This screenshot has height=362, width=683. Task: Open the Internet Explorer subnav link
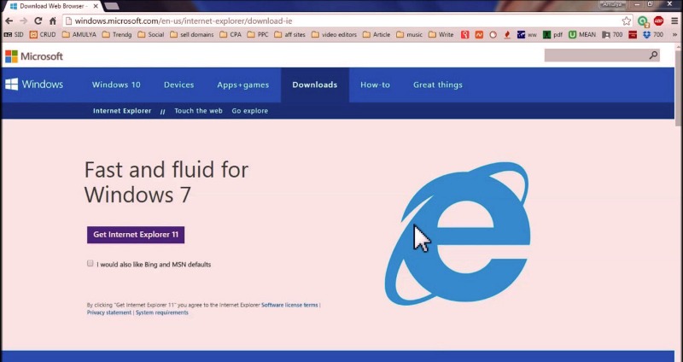(122, 111)
